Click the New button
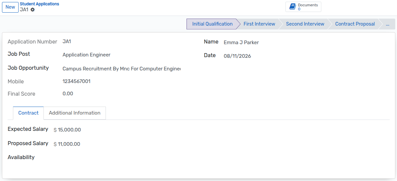Image resolution: width=397 pixels, height=181 pixels. (x=10, y=7)
